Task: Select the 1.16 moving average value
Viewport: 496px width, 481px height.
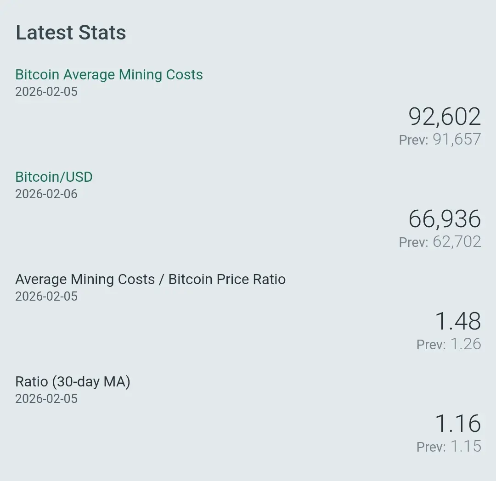Action: [x=457, y=424]
